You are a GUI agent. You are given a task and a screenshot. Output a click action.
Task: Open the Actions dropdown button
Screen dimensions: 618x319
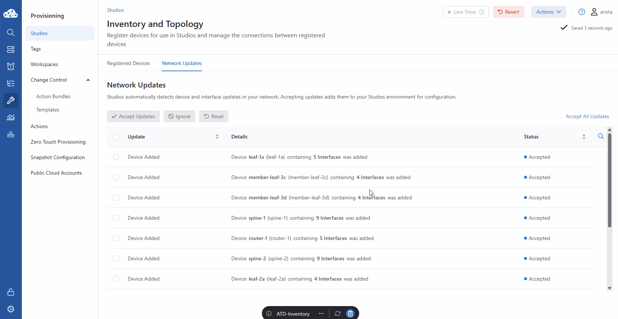coord(548,12)
